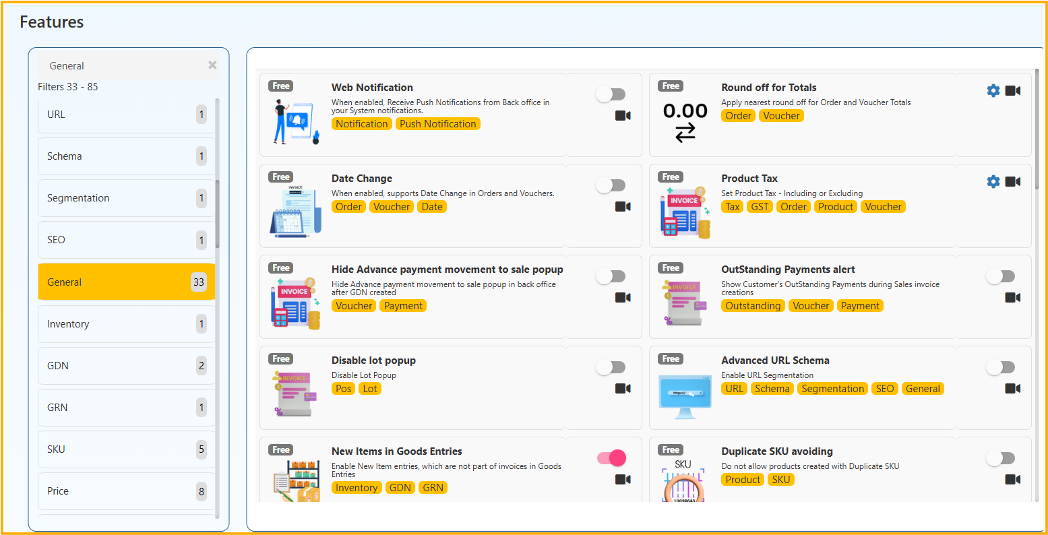The image size is (1048, 535).
Task: Click the filter sidebar scrollbar
Action: click(x=217, y=214)
